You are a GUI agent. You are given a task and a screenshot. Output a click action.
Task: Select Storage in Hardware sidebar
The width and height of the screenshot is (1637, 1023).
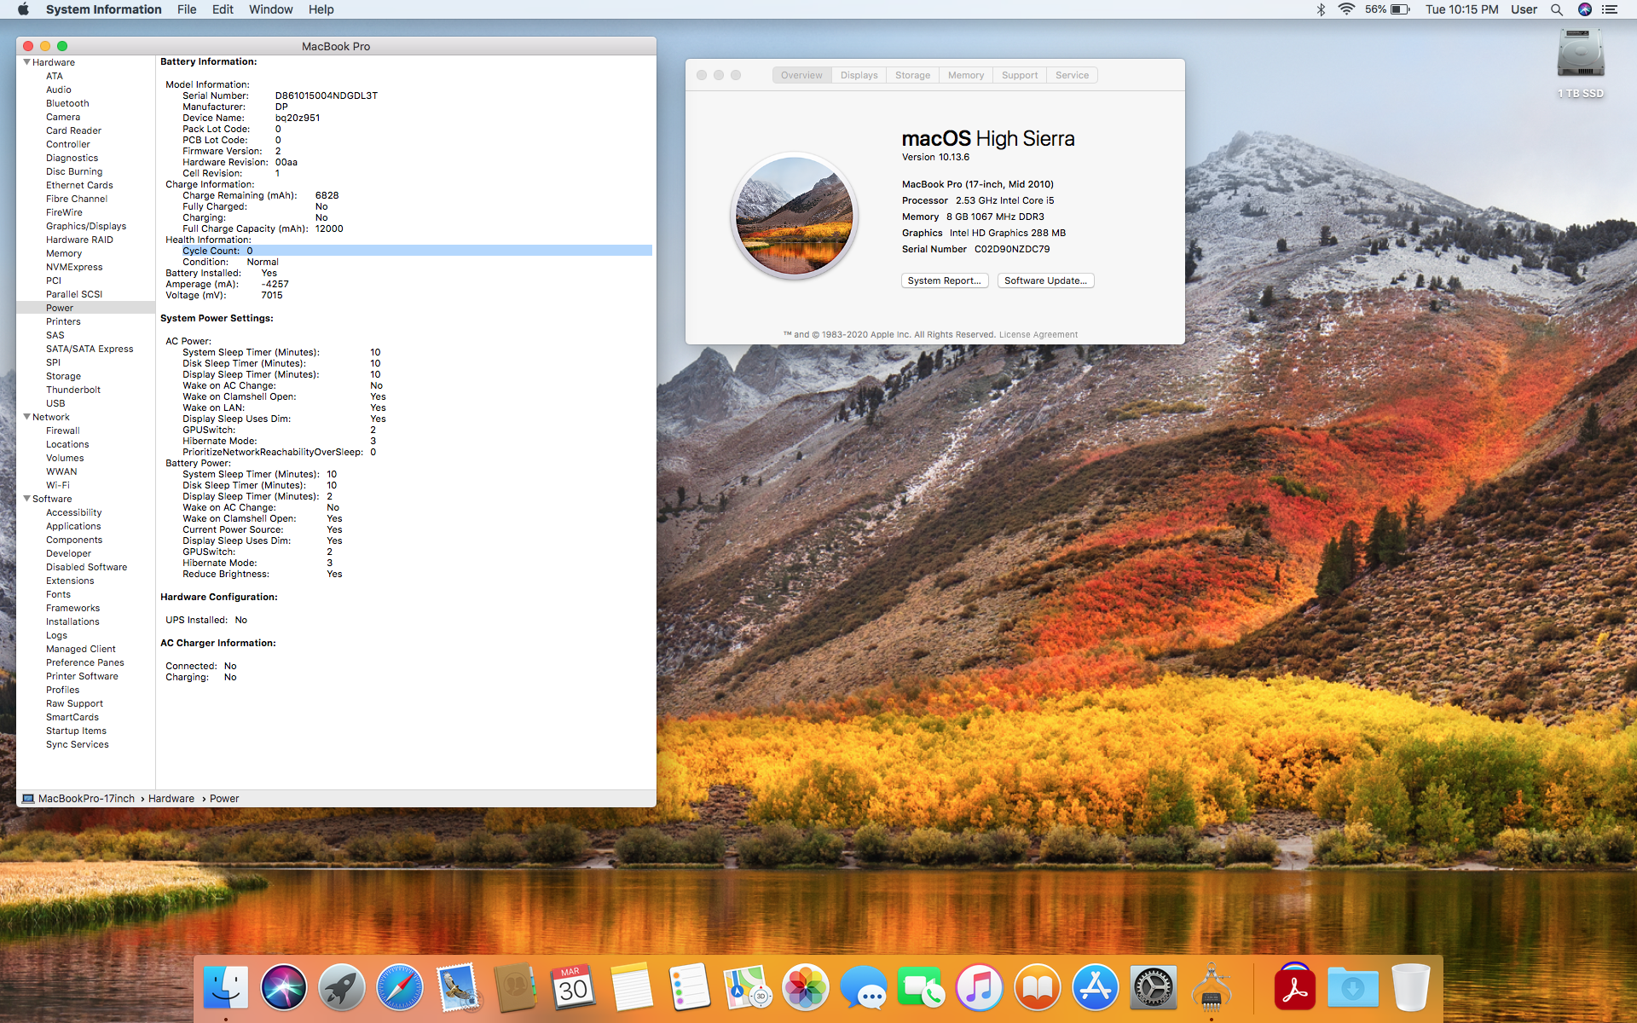[63, 376]
